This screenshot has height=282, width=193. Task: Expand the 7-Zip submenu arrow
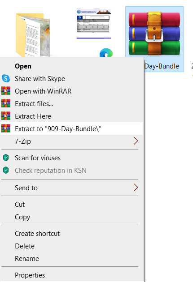pos(136,141)
